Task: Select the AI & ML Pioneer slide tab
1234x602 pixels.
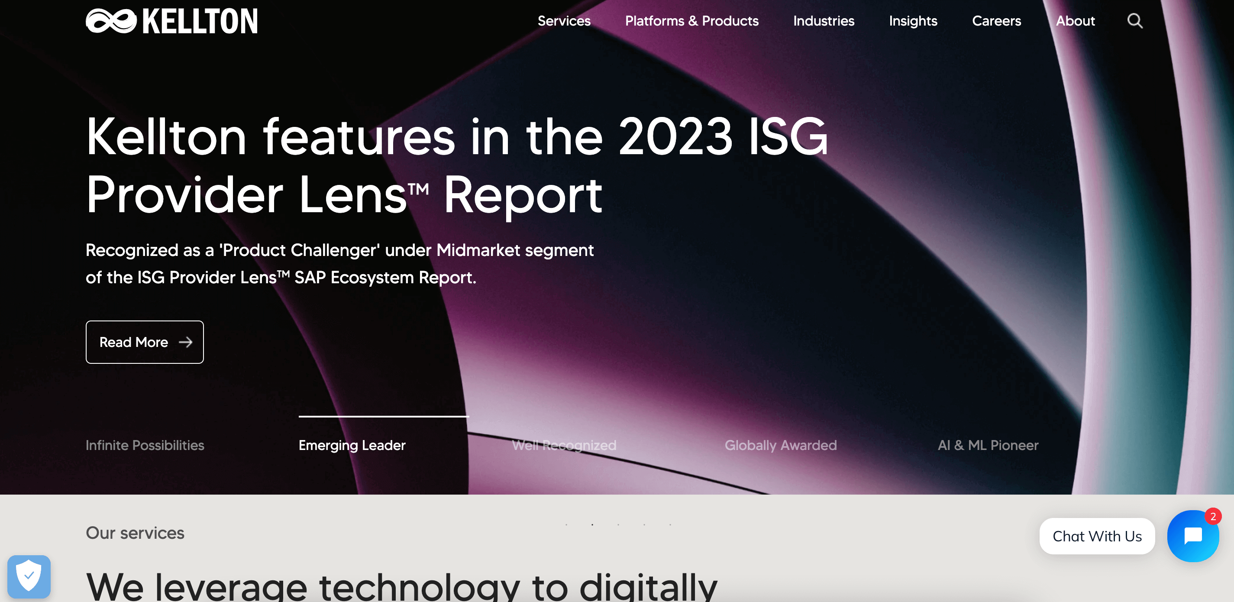Action: 988,445
